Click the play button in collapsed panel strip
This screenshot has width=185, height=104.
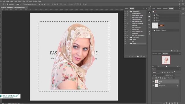[x=149, y=12]
